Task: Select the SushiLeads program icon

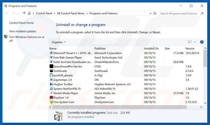Action: [51, 71]
